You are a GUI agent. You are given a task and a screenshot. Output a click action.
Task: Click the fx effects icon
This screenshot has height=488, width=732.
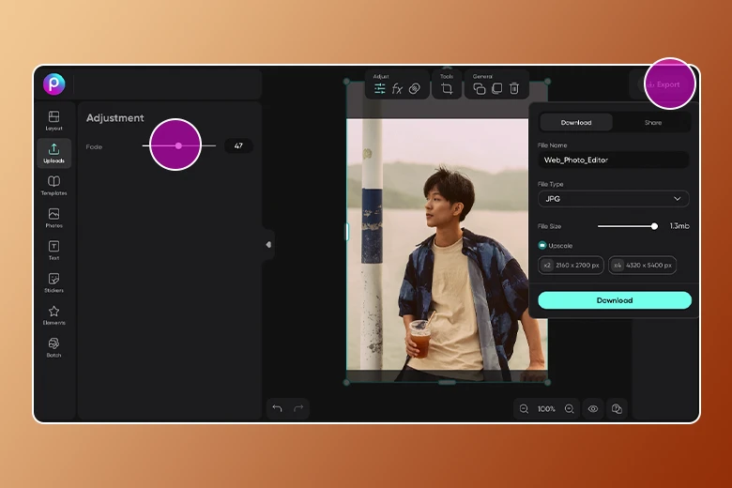click(x=397, y=89)
